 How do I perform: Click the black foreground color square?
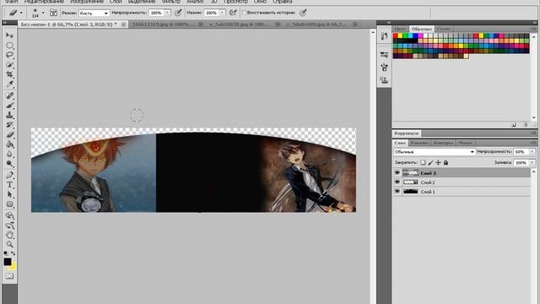[x=8, y=262]
